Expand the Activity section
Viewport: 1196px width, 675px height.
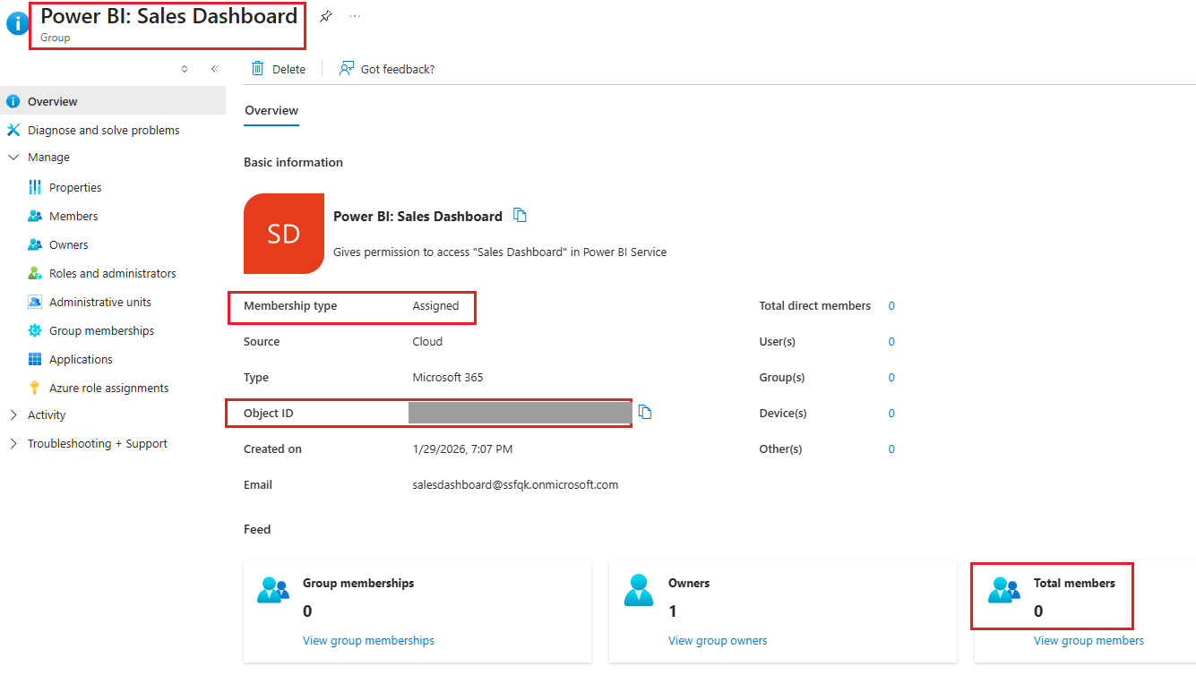point(13,414)
